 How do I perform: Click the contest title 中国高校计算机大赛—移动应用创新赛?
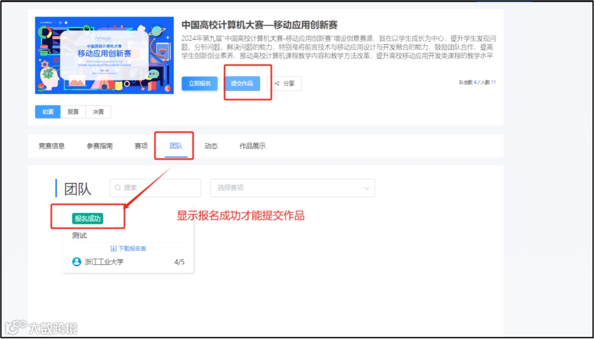tap(259, 25)
